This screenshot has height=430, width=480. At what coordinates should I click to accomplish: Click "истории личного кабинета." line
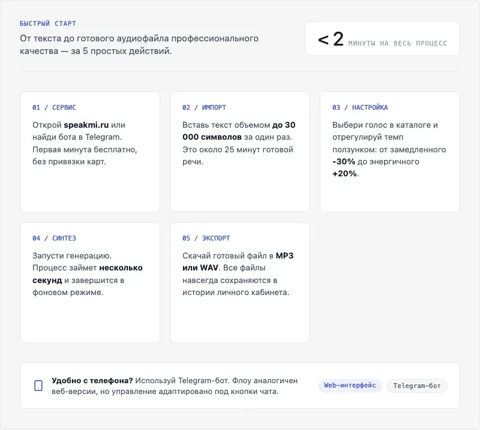[236, 292]
